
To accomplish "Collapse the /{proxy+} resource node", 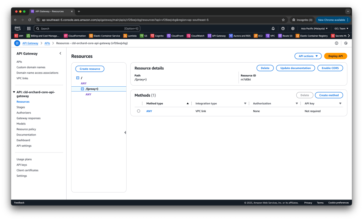I will (82, 89).
